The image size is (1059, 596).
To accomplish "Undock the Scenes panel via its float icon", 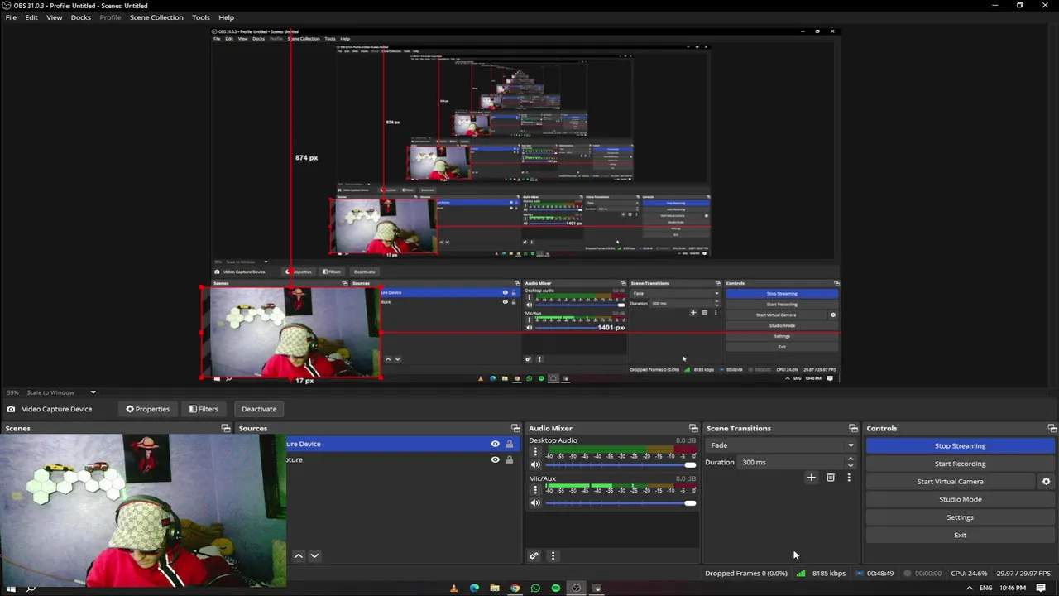I will click(225, 428).
